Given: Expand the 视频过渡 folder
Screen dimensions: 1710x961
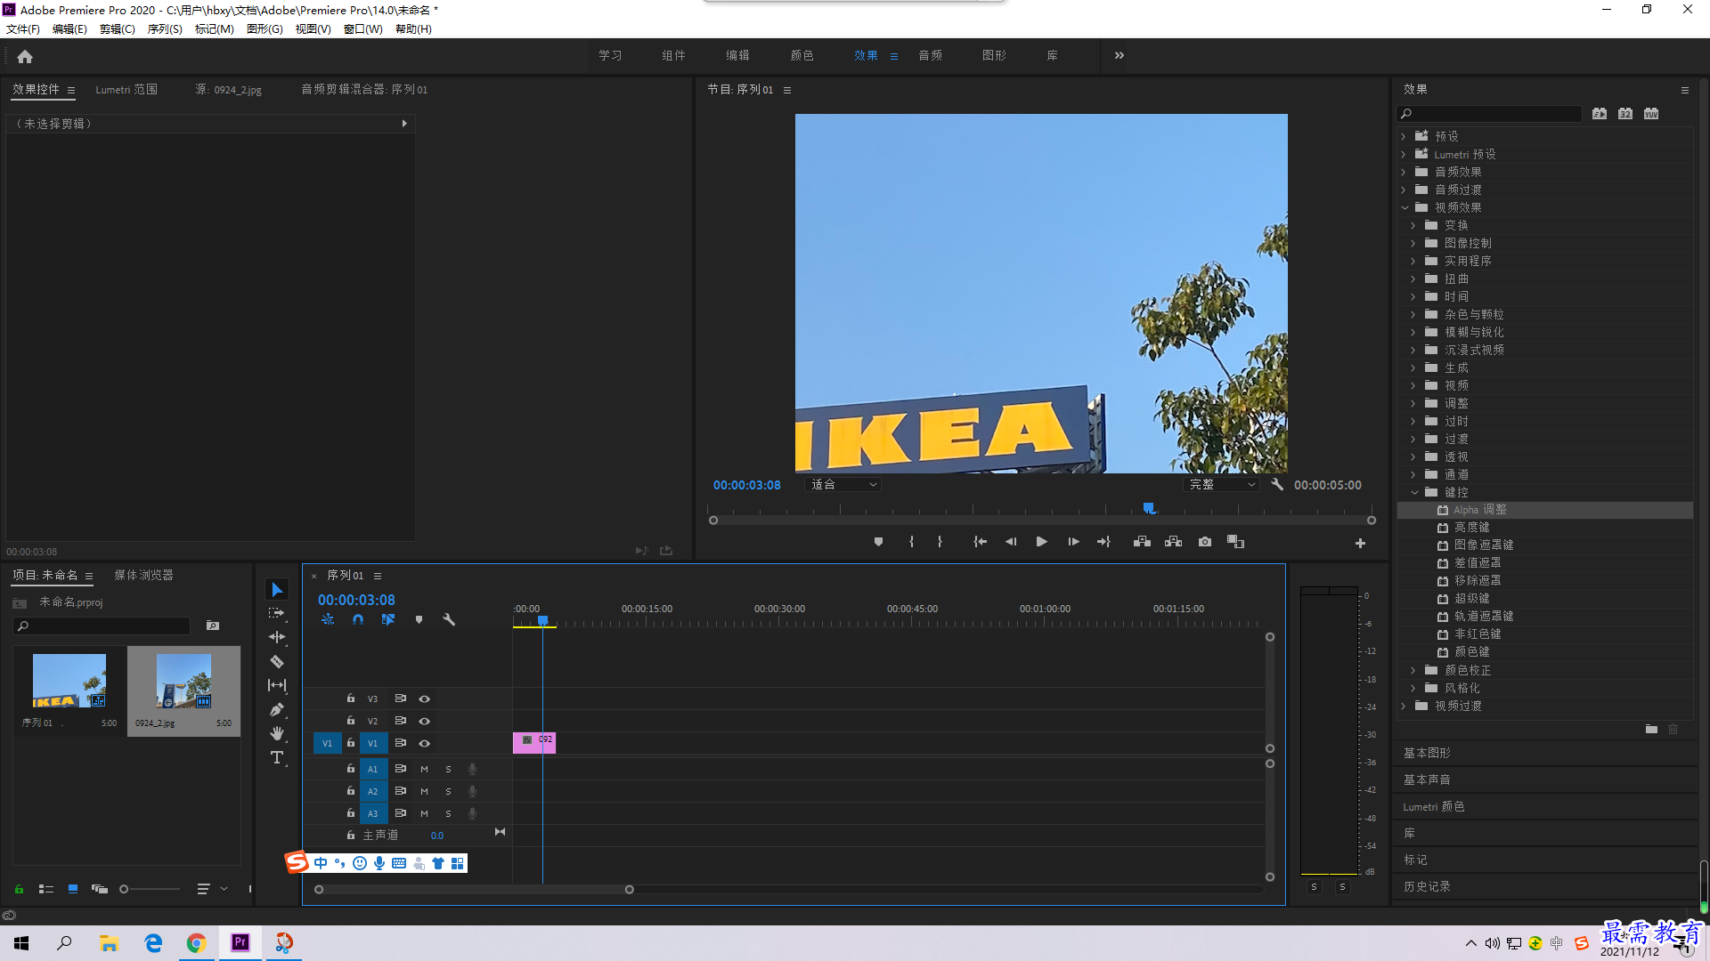Looking at the screenshot, I should tap(1404, 706).
